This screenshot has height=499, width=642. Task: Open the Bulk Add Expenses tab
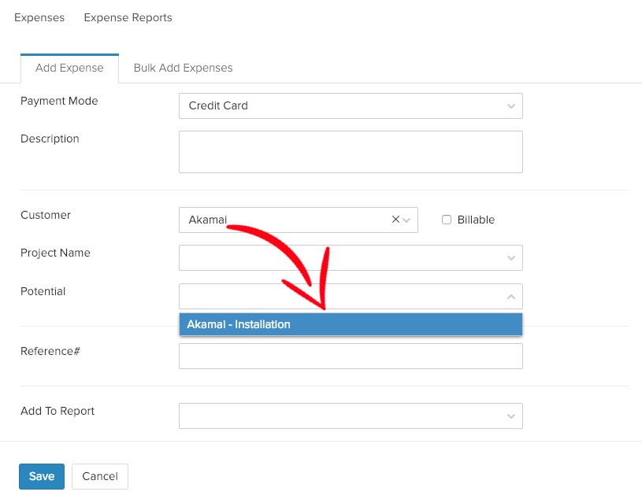(x=183, y=68)
